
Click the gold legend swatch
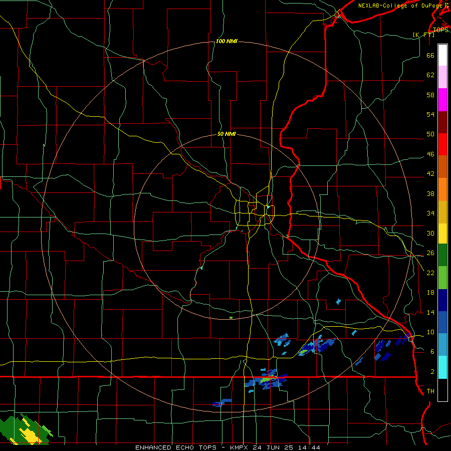442,212
